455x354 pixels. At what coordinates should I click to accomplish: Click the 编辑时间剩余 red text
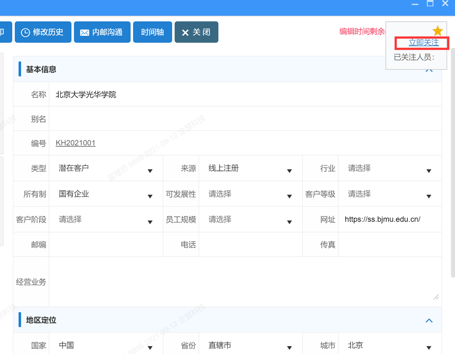coord(363,31)
